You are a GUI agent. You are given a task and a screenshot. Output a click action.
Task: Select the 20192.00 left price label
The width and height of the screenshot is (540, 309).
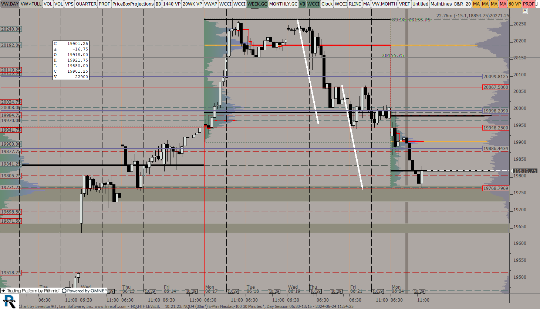(11, 45)
